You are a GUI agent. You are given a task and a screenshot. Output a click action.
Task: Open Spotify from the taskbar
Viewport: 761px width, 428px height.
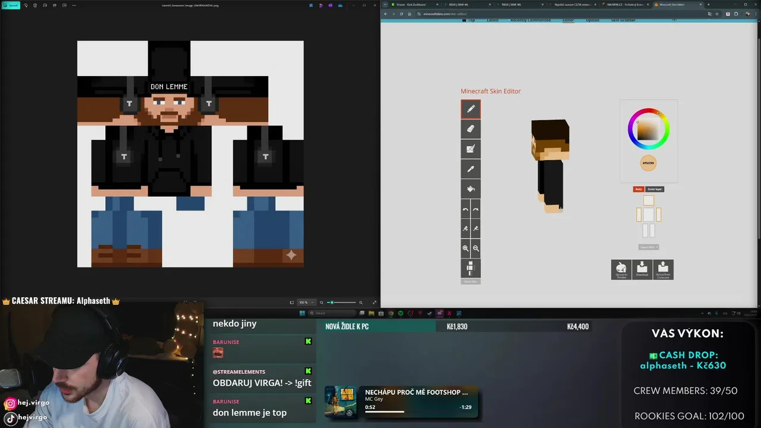(x=401, y=313)
